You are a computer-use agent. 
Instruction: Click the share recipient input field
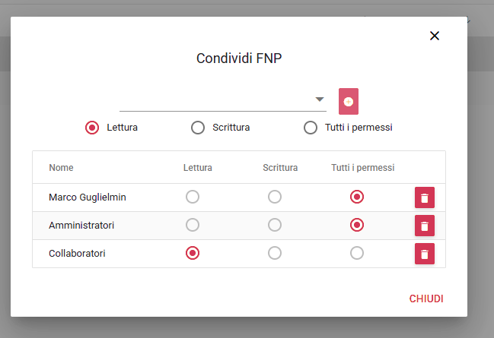coord(215,100)
